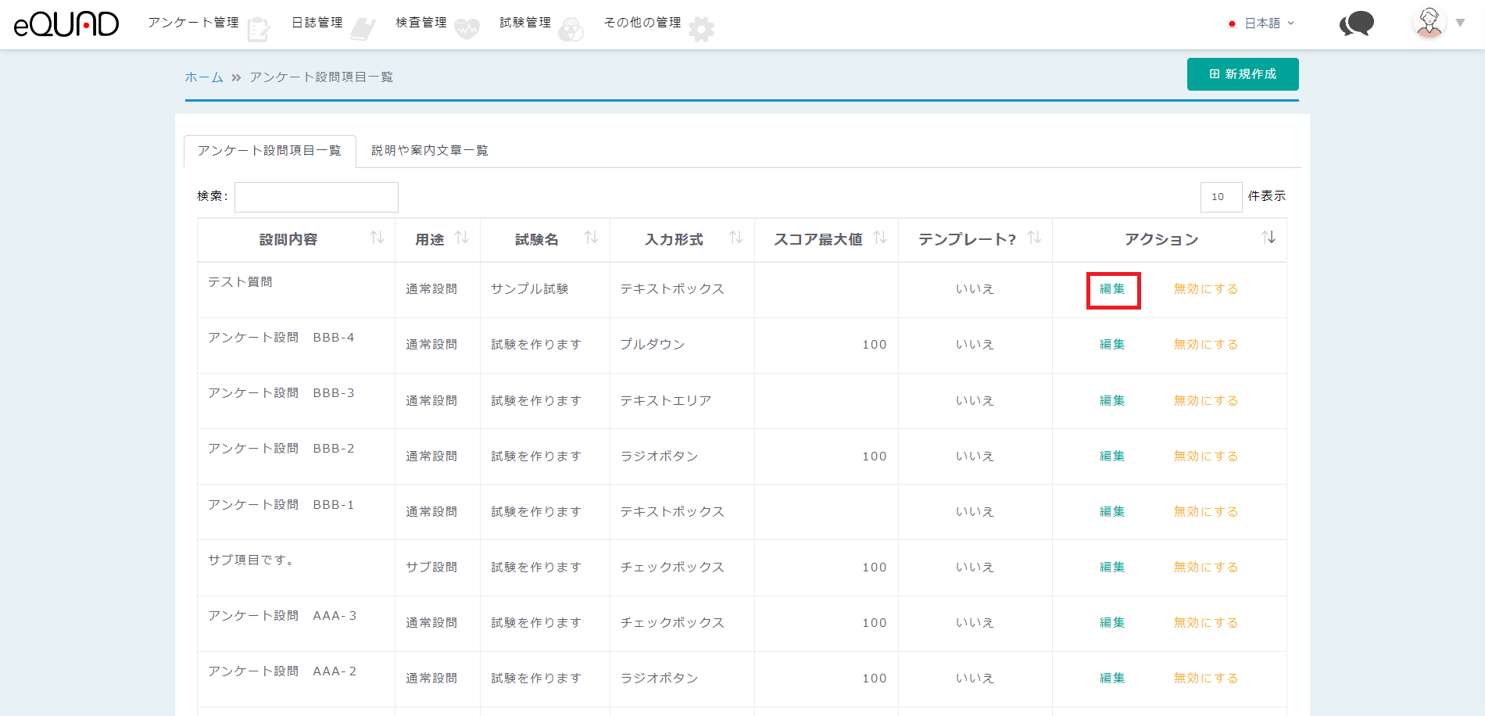This screenshot has height=716, width=1485.
Task: Sort by アクション column arrows
Action: click(x=1268, y=238)
